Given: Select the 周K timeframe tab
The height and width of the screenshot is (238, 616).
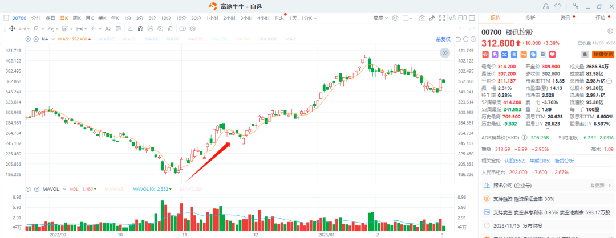Looking at the screenshot, I should [x=76, y=18].
